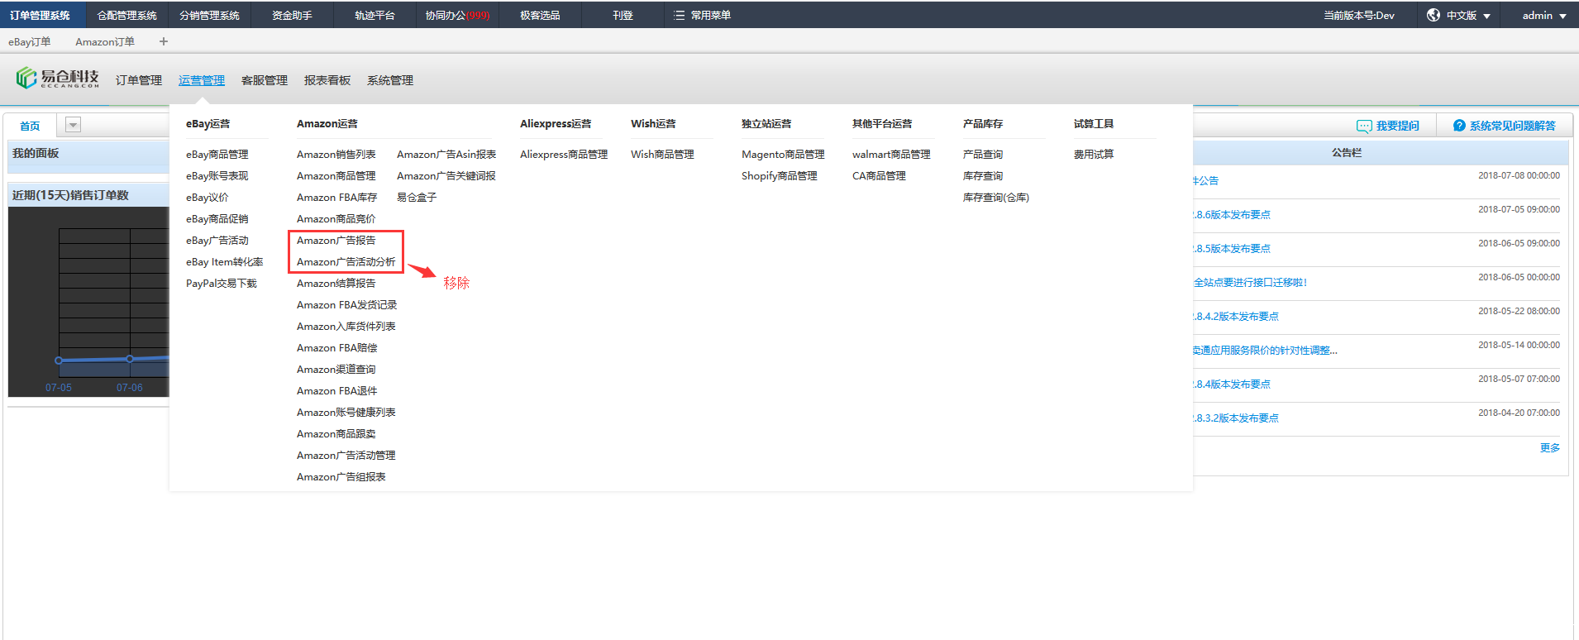Click the 常用菜单 list icon

point(679,16)
